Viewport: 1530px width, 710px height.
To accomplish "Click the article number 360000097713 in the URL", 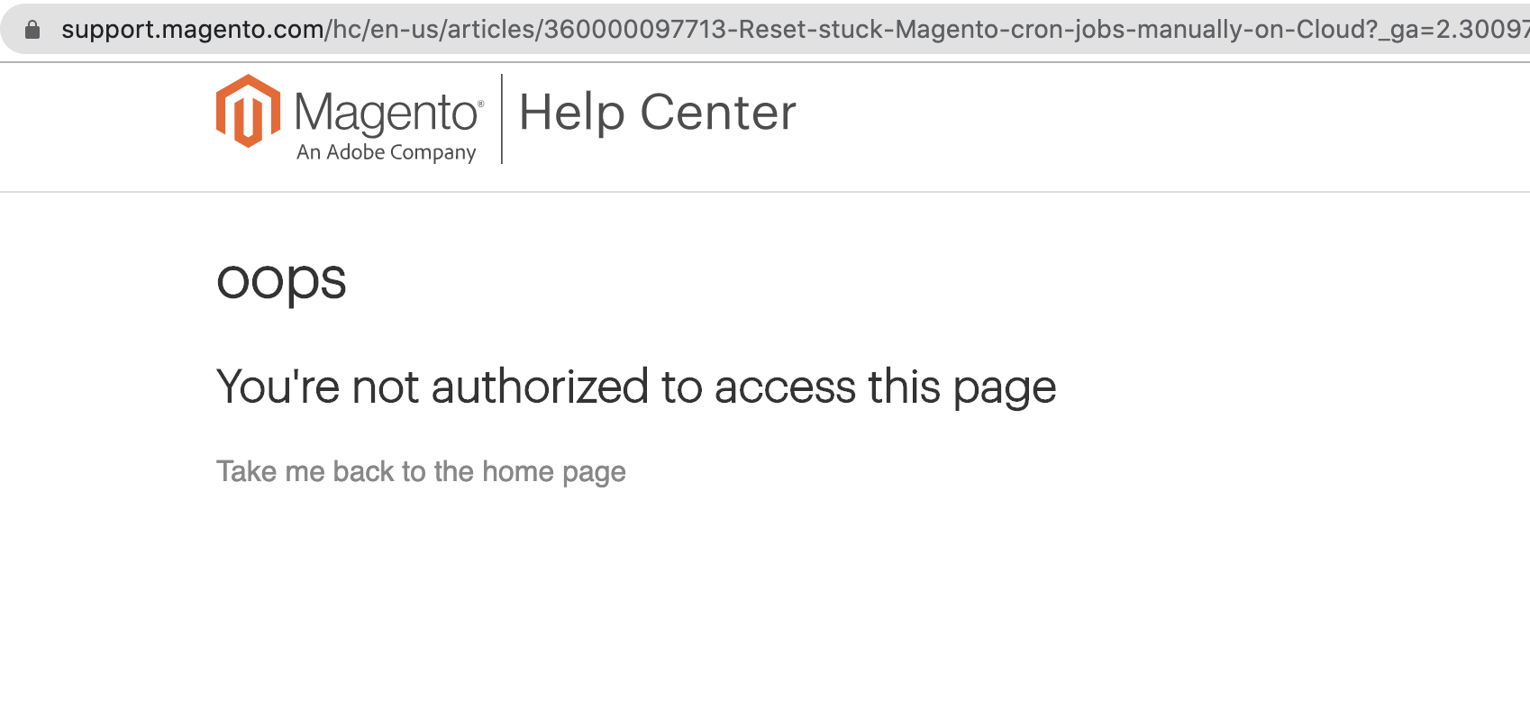I will point(635,30).
